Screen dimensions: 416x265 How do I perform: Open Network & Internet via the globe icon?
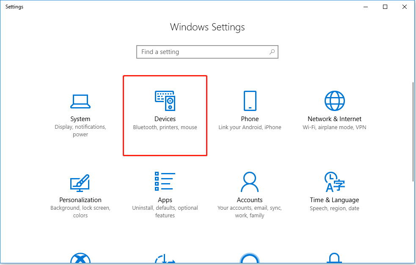tap(334, 101)
